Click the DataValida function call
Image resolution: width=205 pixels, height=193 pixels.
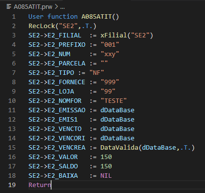(x=147, y=148)
